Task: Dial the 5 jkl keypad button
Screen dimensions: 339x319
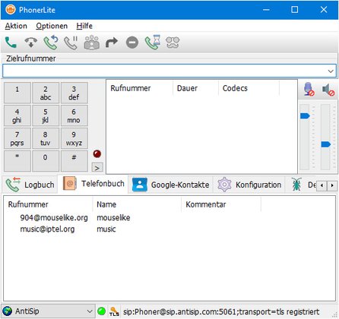Action: tap(46, 115)
